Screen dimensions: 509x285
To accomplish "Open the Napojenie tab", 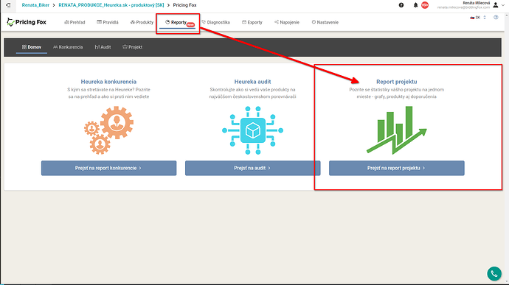I will (287, 22).
